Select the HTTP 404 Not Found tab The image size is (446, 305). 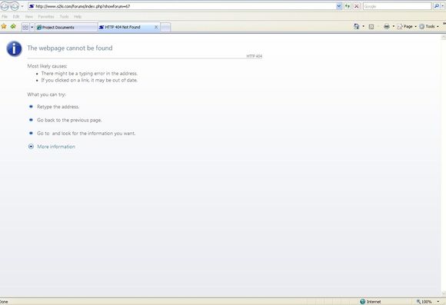click(128, 27)
